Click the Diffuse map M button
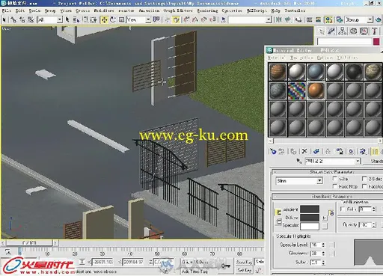Screen dimensions: 383x276 coord(325,218)
